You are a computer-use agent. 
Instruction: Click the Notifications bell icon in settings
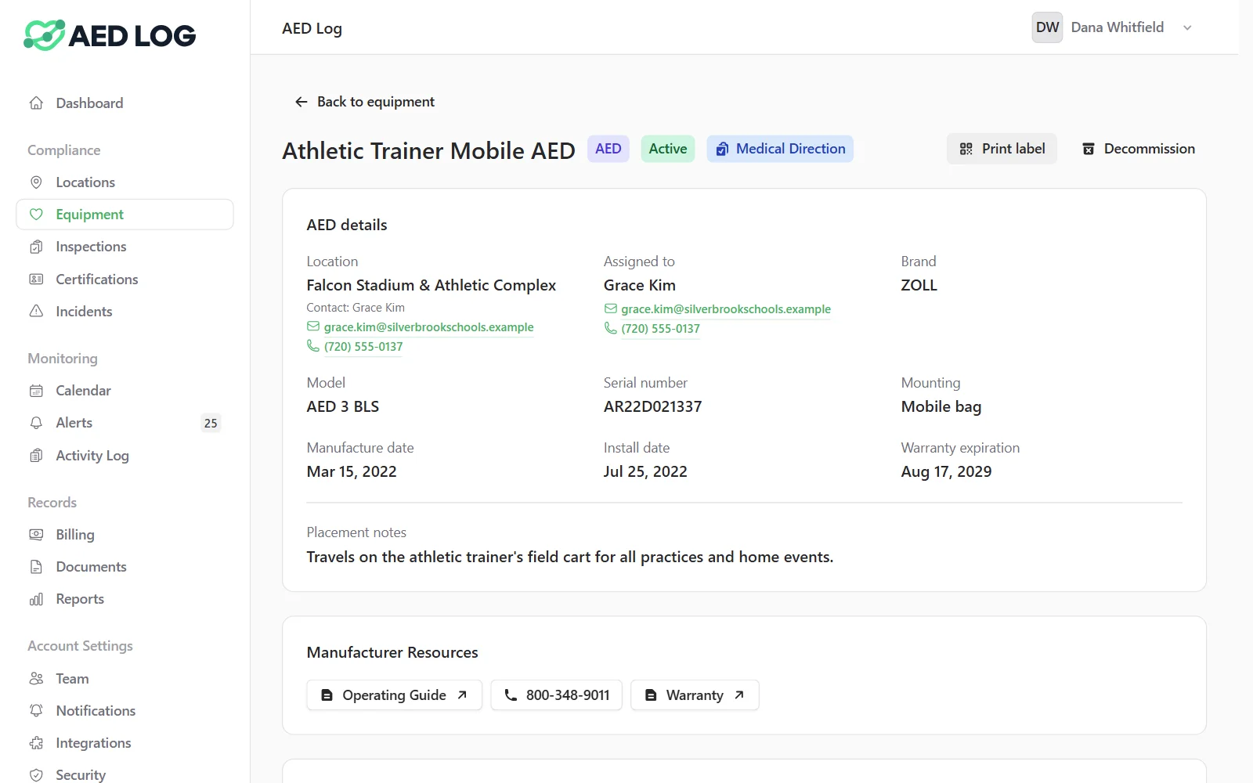point(36,711)
